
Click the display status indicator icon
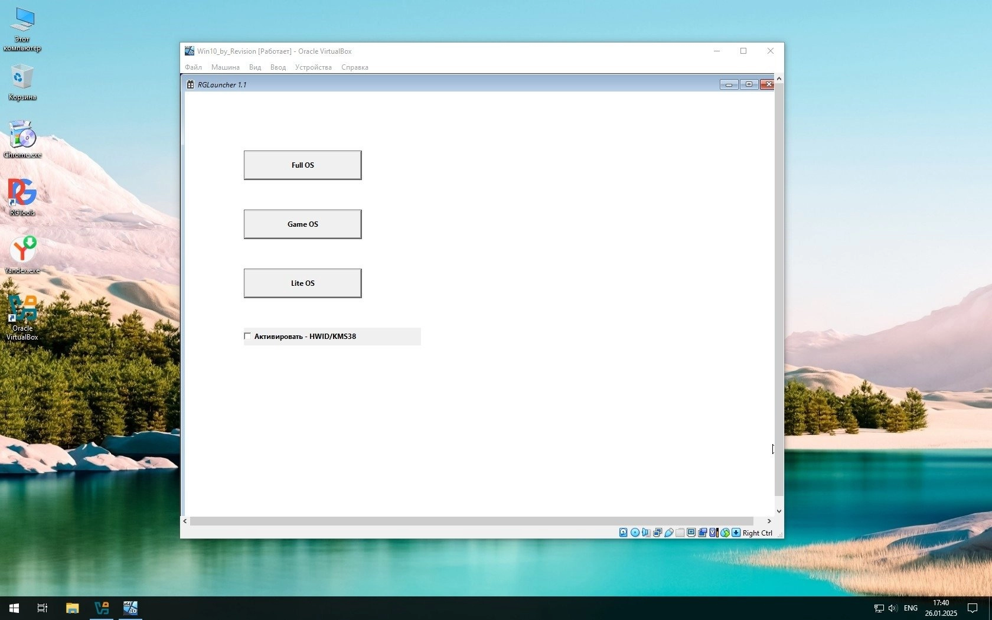(x=691, y=533)
